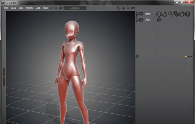Open the 工具 menu
The image size is (195, 124).
pos(38,8)
